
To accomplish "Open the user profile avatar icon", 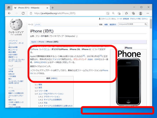I will 140,13.
